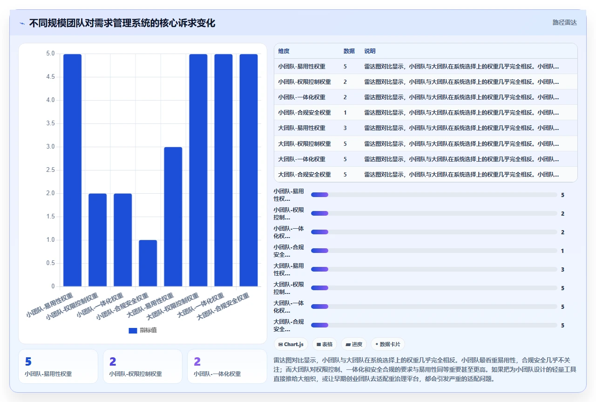596x402 pixels.
Task: Click the 小团队-易用性权重 chart bar
Action: point(72,170)
